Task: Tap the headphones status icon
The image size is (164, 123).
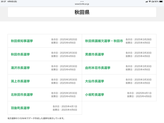Action: [153, 2]
